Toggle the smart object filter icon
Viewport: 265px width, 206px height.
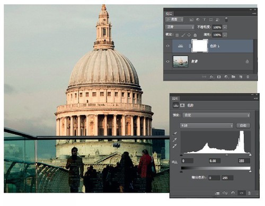[x=217, y=20]
